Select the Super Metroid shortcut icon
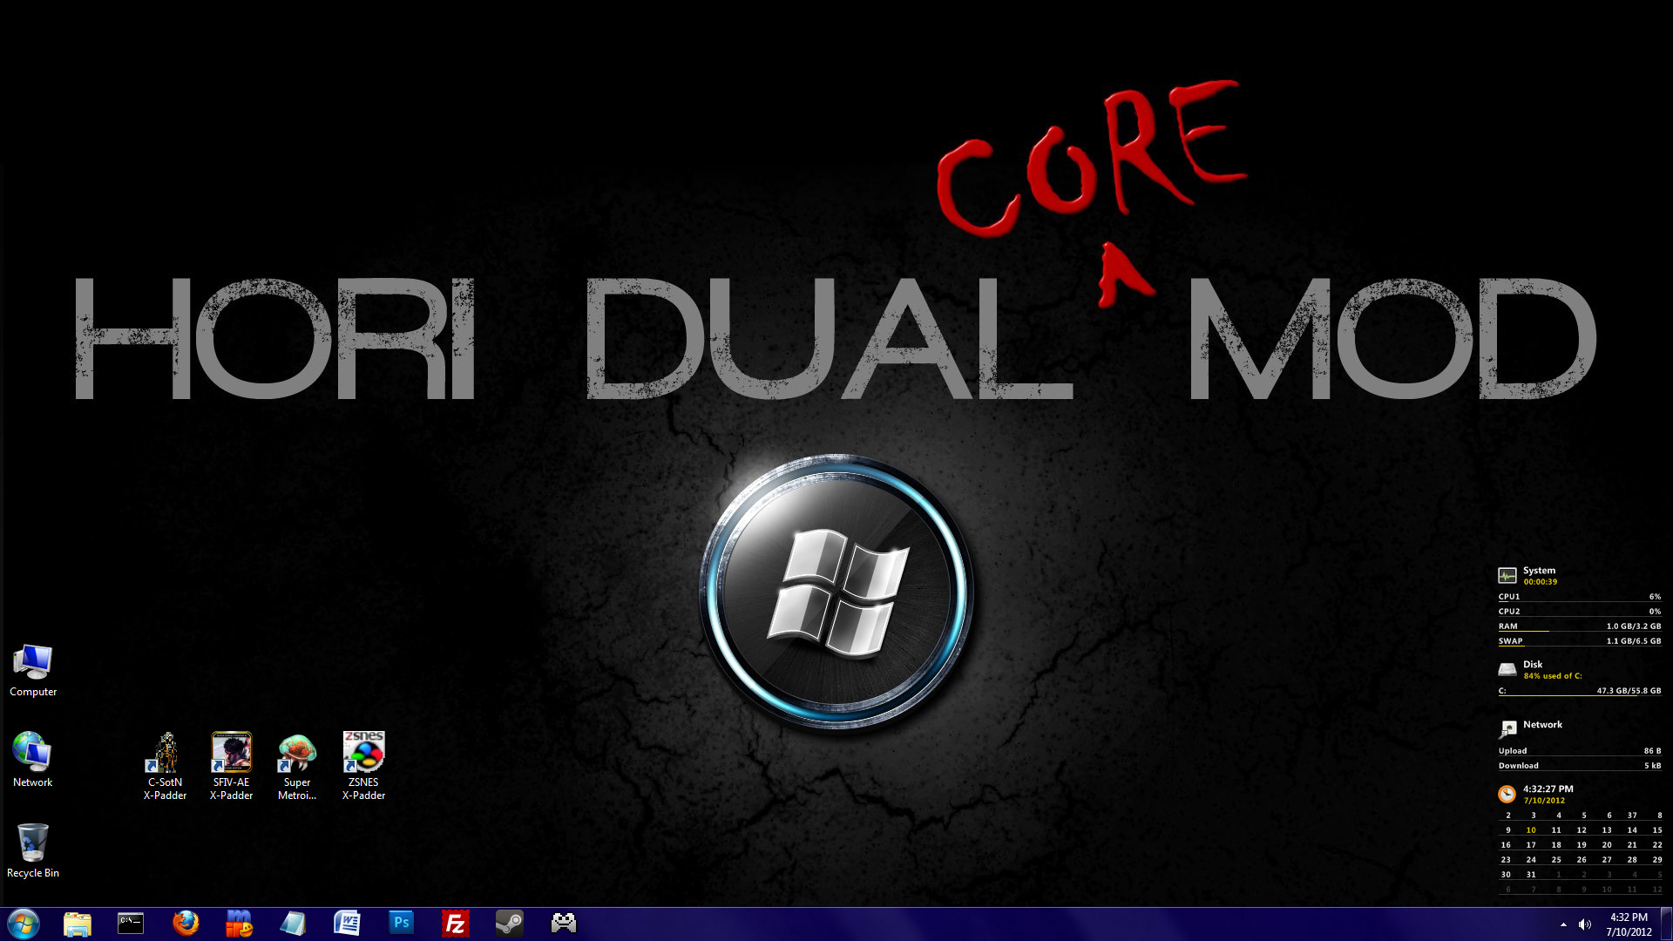The image size is (1673, 941). point(297,767)
